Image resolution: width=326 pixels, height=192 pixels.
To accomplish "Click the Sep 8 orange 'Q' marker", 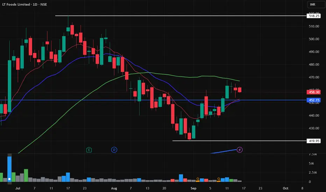I will click(x=219, y=179).
